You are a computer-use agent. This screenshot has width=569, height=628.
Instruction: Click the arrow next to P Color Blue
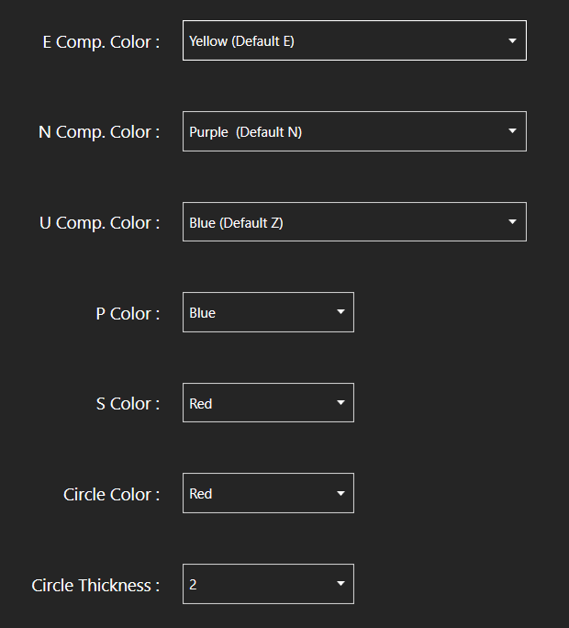(x=340, y=311)
